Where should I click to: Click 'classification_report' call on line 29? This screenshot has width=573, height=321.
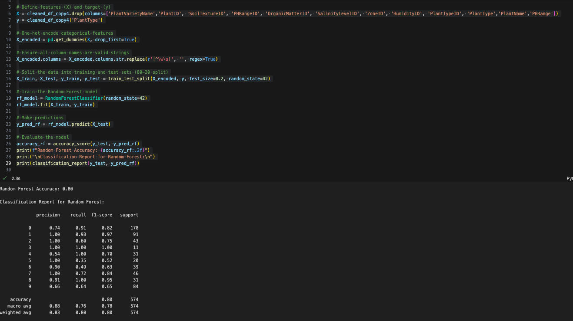[x=60, y=163]
